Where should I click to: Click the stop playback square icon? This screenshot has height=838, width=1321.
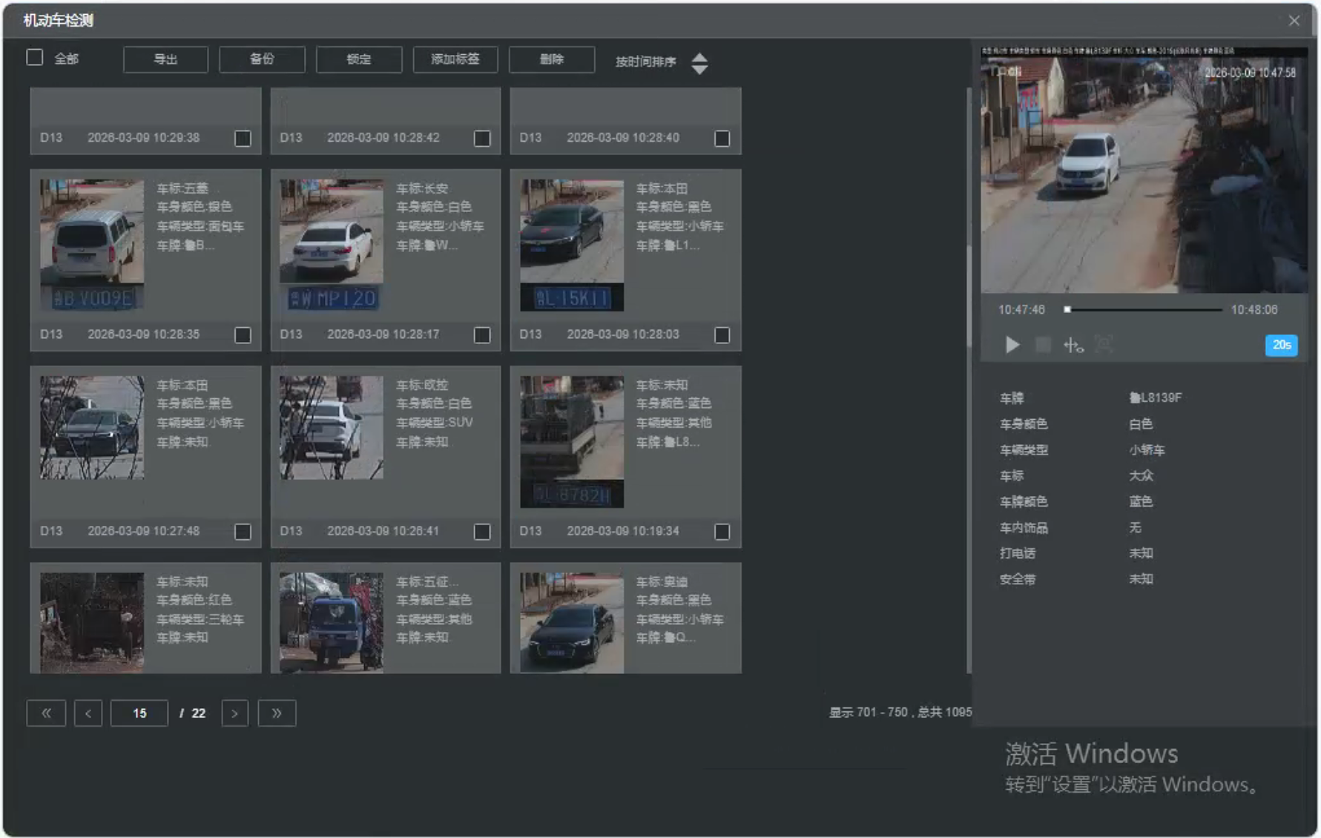point(1043,345)
